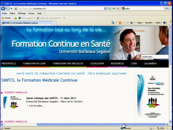Click the horizontal scrollbar right arrow
Viewport: 173px width, 130px height.
coord(167,124)
